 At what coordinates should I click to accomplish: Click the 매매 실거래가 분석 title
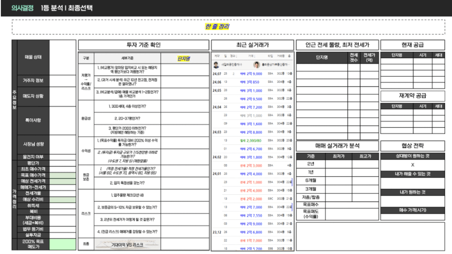337,146
